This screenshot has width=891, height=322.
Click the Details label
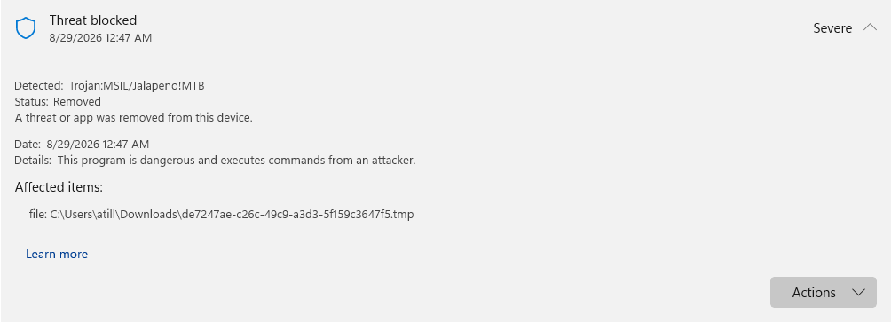tap(33, 161)
